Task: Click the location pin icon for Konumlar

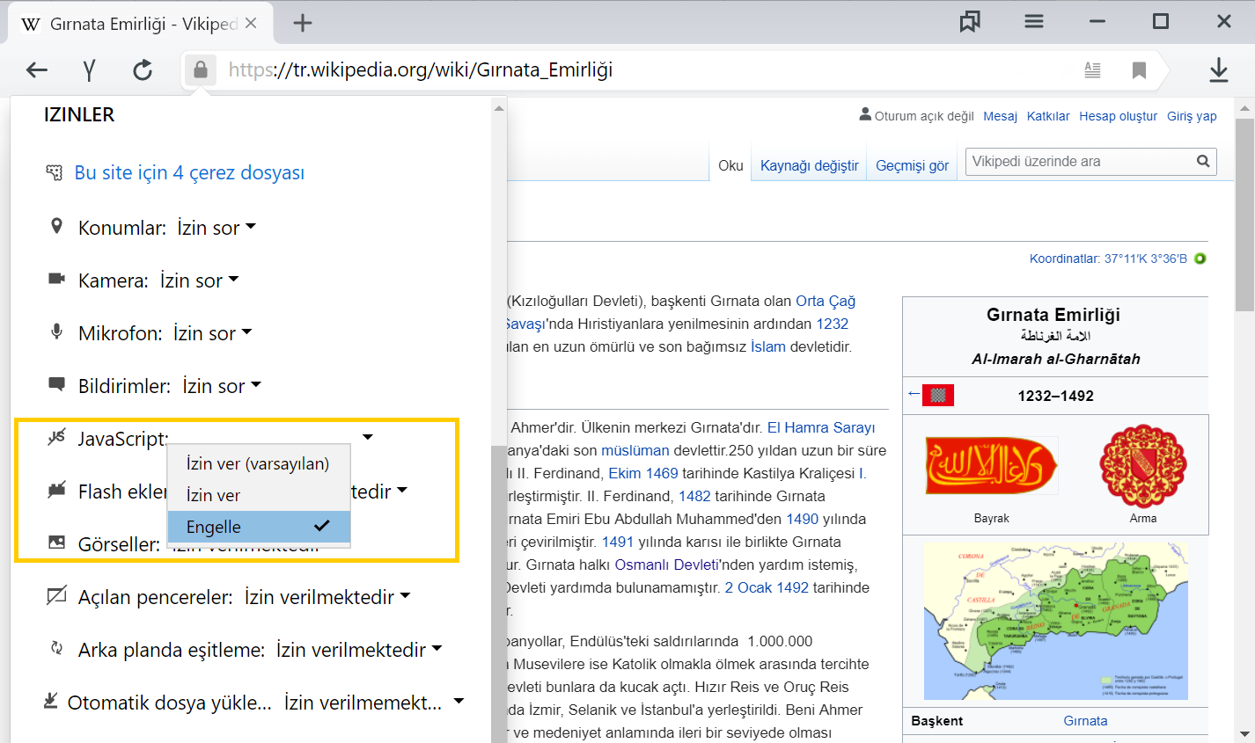Action: [x=57, y=227]
